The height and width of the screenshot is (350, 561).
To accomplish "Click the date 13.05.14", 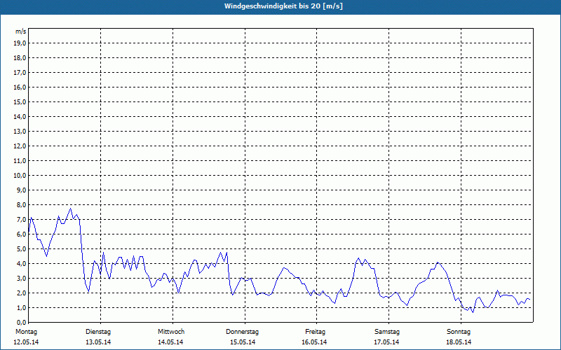I will tap(98, 342).
